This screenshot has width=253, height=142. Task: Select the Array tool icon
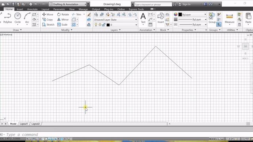pyautogui.click(x=74, y=24)
